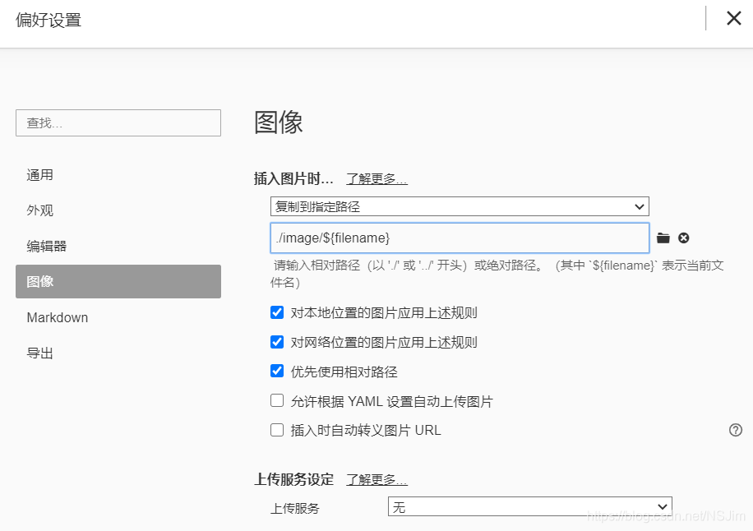Click the 插入图片时 section label
The width and height of the screenshot is (753, 531).
pyautogui.click(x=293, y=179)
